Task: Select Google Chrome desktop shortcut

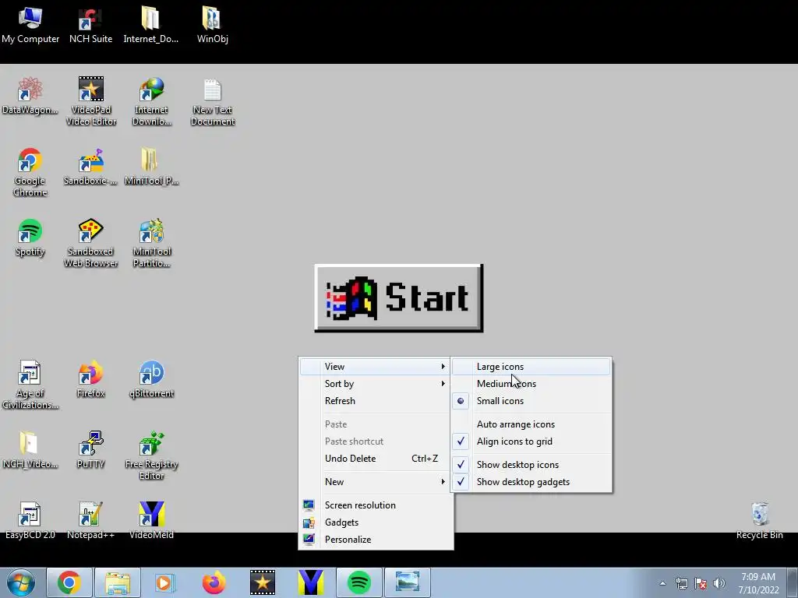Action: coord(30,172)
